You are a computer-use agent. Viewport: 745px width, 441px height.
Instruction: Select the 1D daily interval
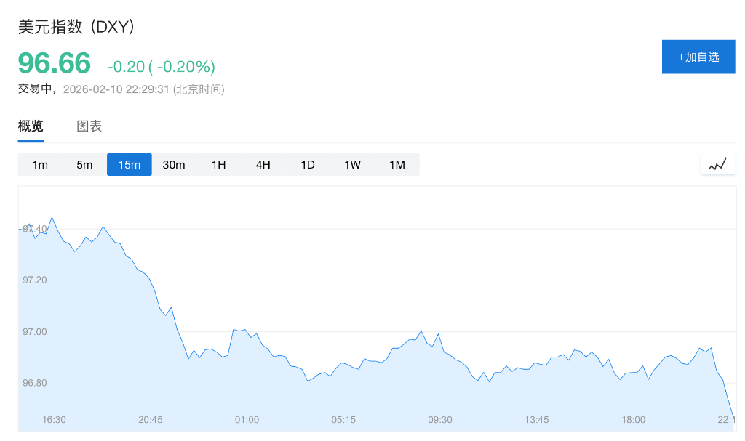coord(308,165)
